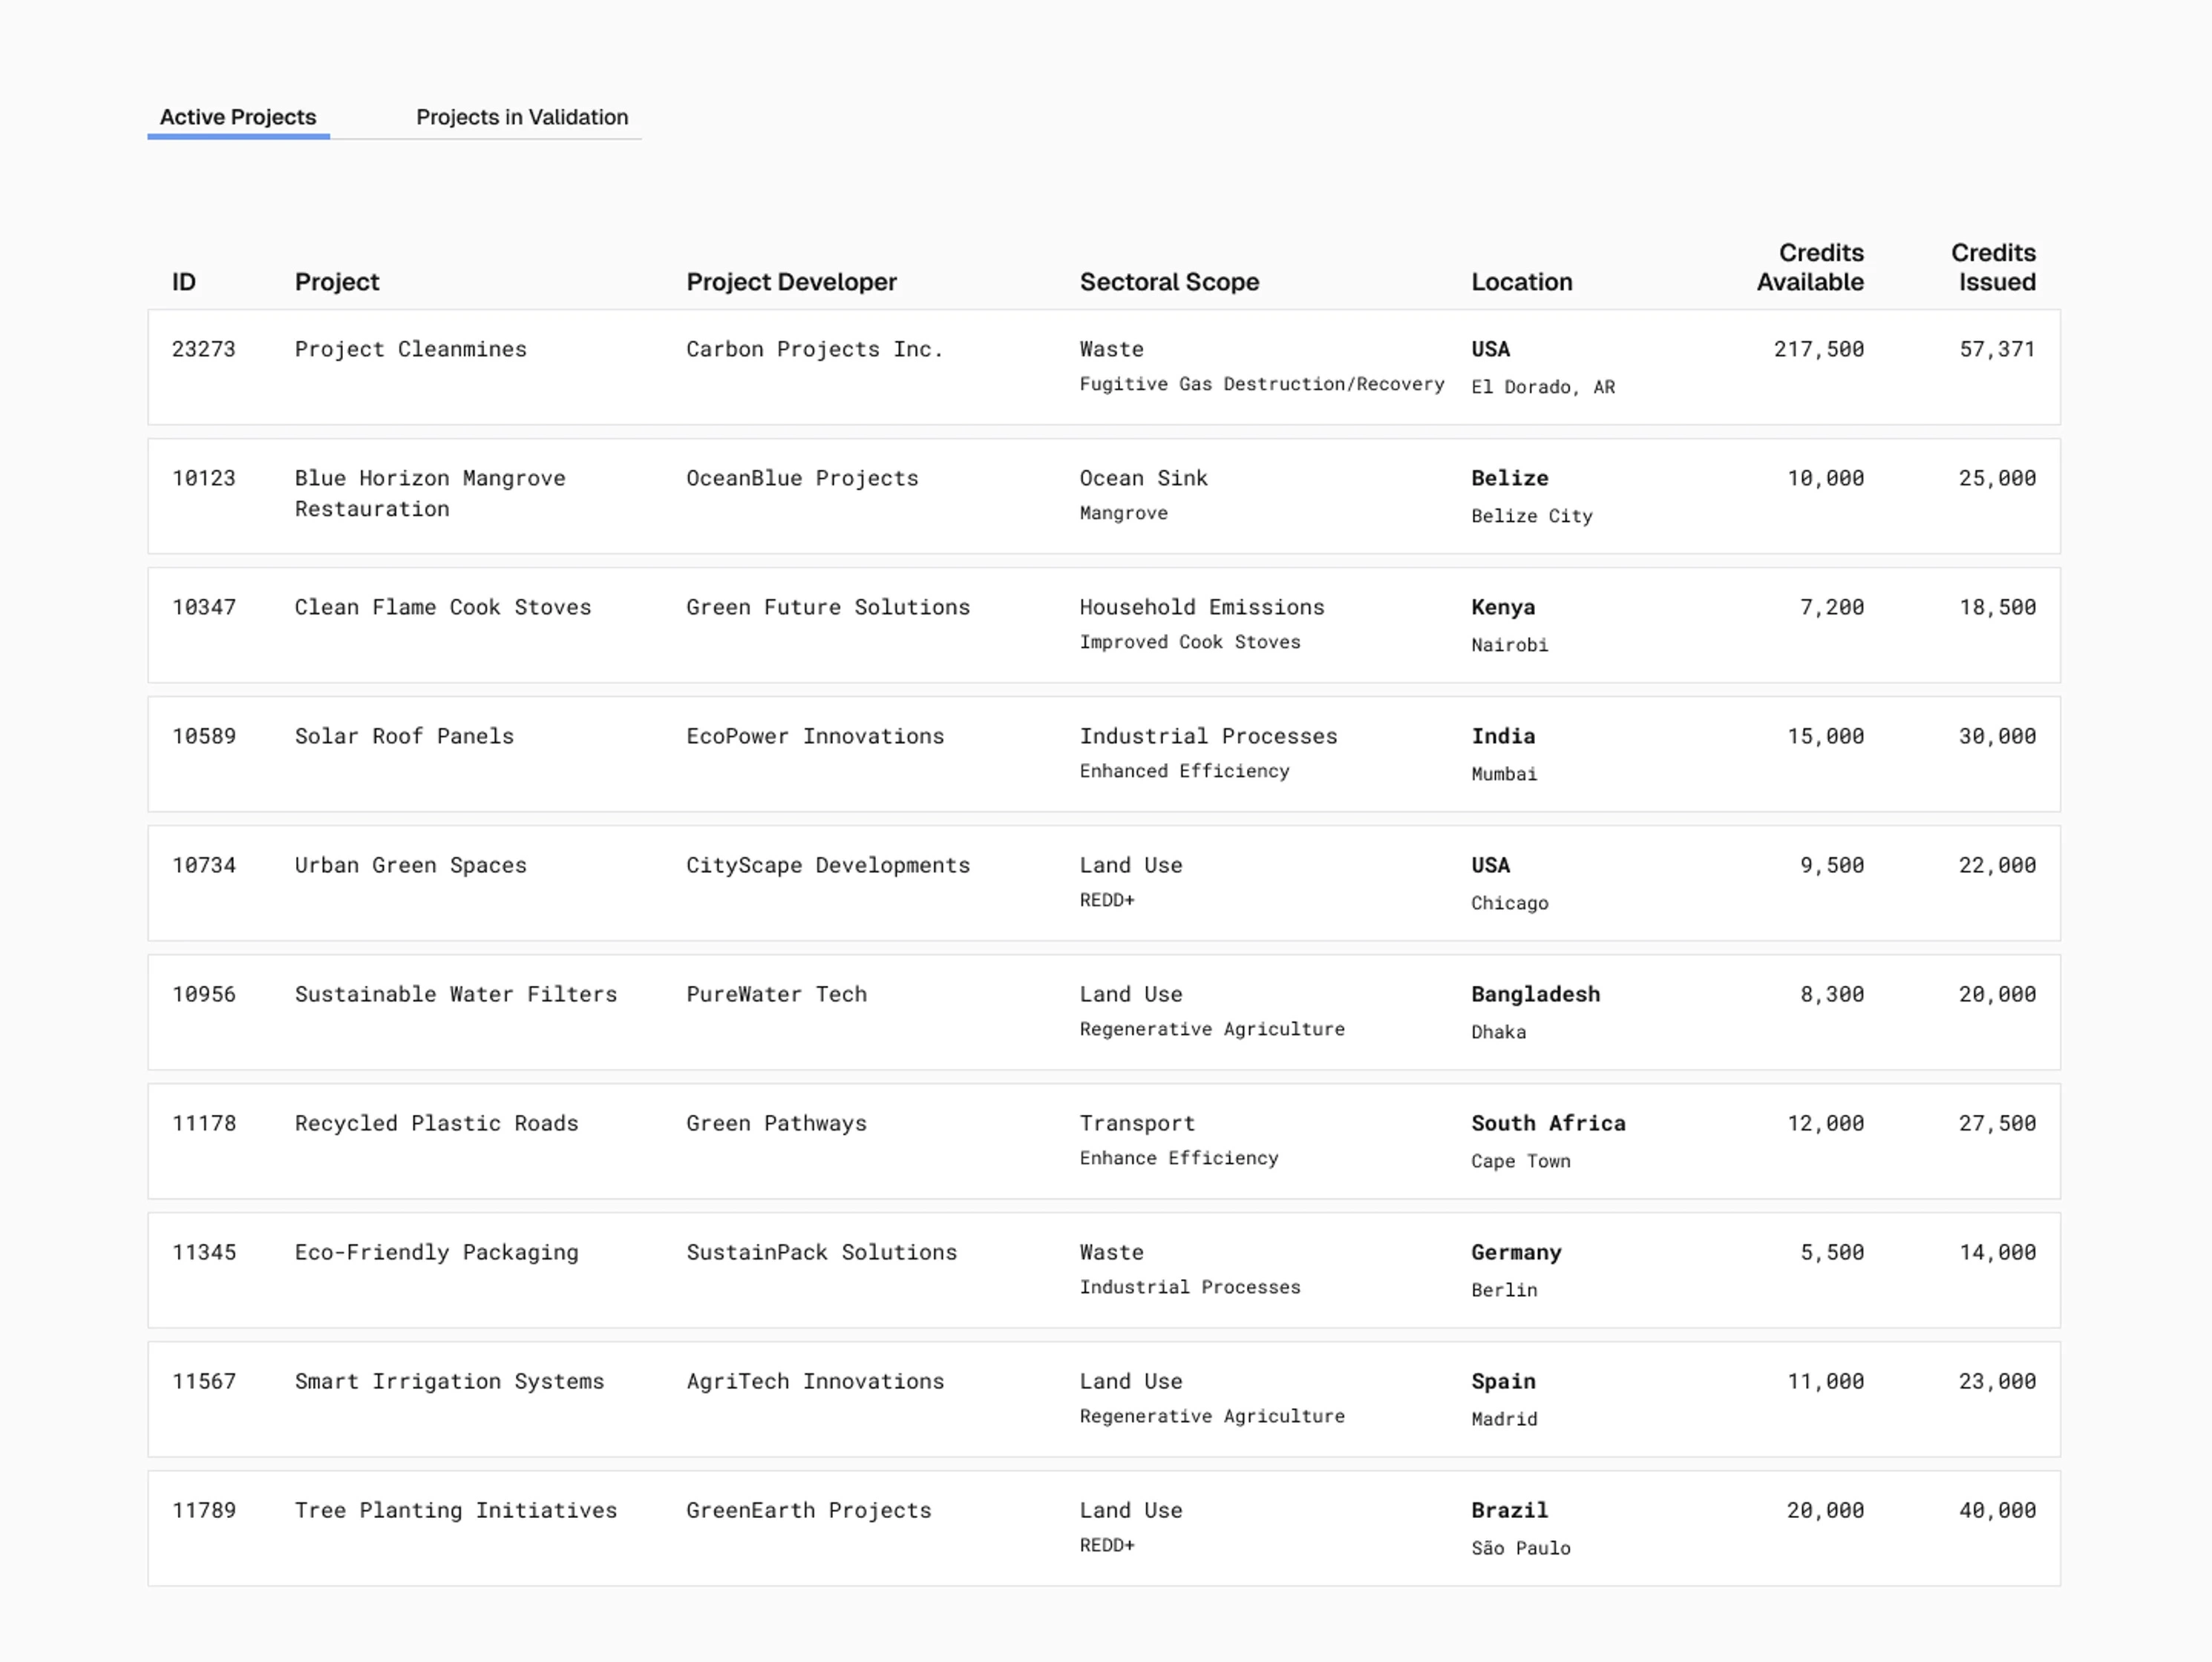Select Clean Flame Cook Stoves project
The image size is (2212, 1662).
coord(442,607)
